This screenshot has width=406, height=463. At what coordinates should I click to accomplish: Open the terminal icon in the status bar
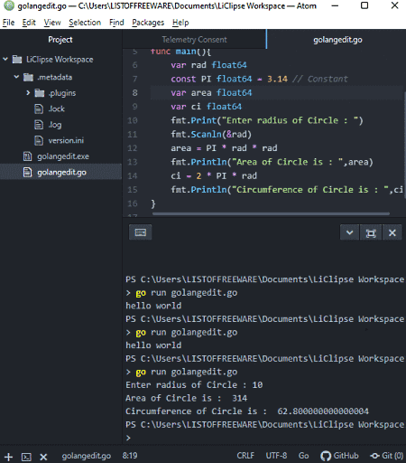(x=26, y=457)
